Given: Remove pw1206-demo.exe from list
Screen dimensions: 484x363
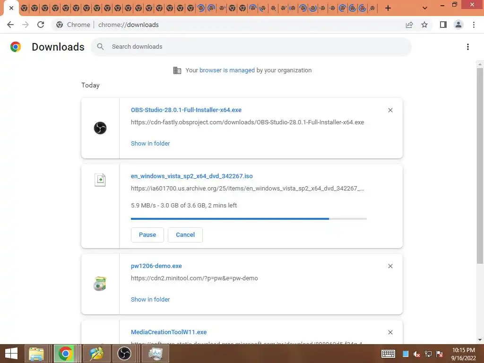Looking at the screenshot, I should (390, 266).
